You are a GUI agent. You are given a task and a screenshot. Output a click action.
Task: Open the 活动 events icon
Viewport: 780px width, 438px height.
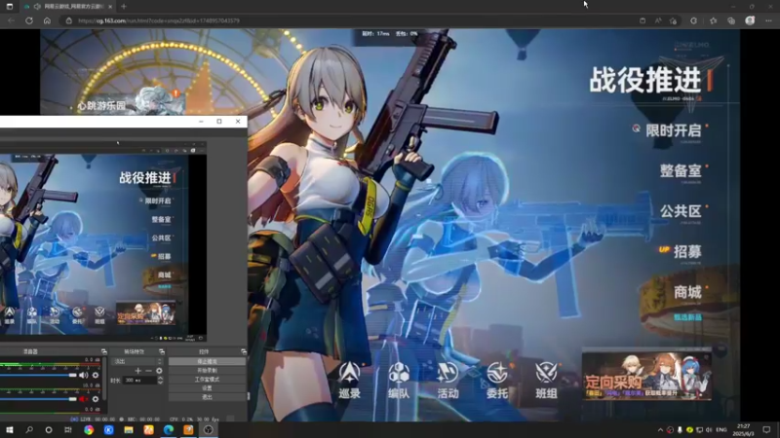click(x=448, y=381)
